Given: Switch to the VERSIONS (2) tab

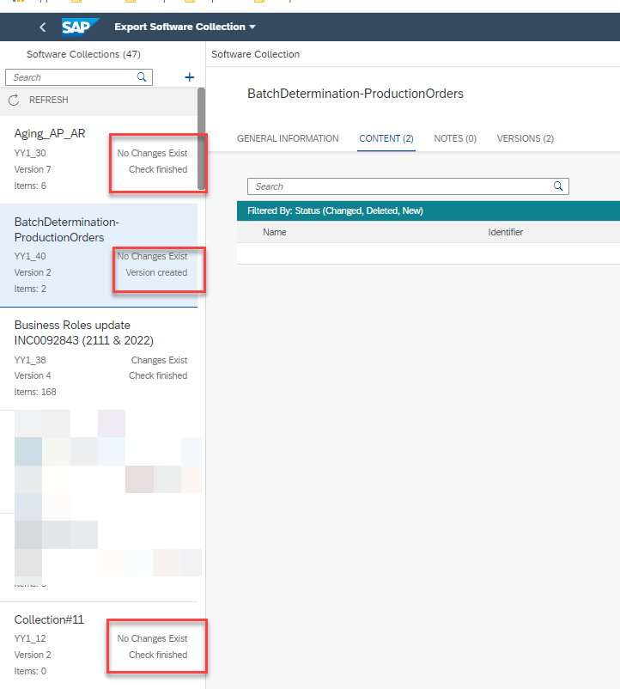Looking at the screenshot, I should click(x=526, y=139).
